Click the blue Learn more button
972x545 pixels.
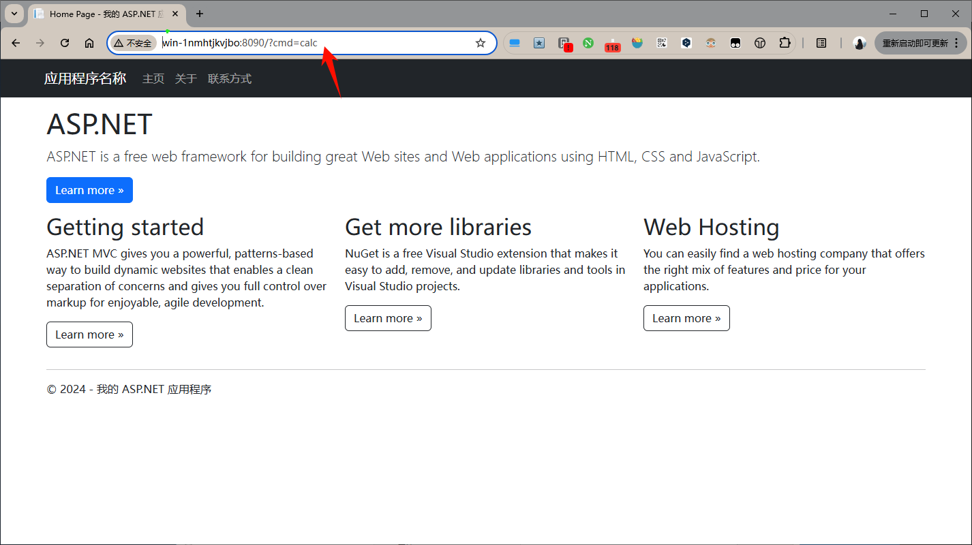[x=89, y=190]
